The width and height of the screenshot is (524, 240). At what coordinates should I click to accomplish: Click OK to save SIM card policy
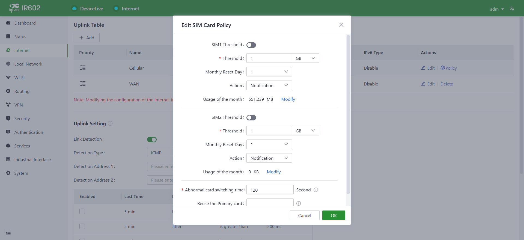pos(334,215)
